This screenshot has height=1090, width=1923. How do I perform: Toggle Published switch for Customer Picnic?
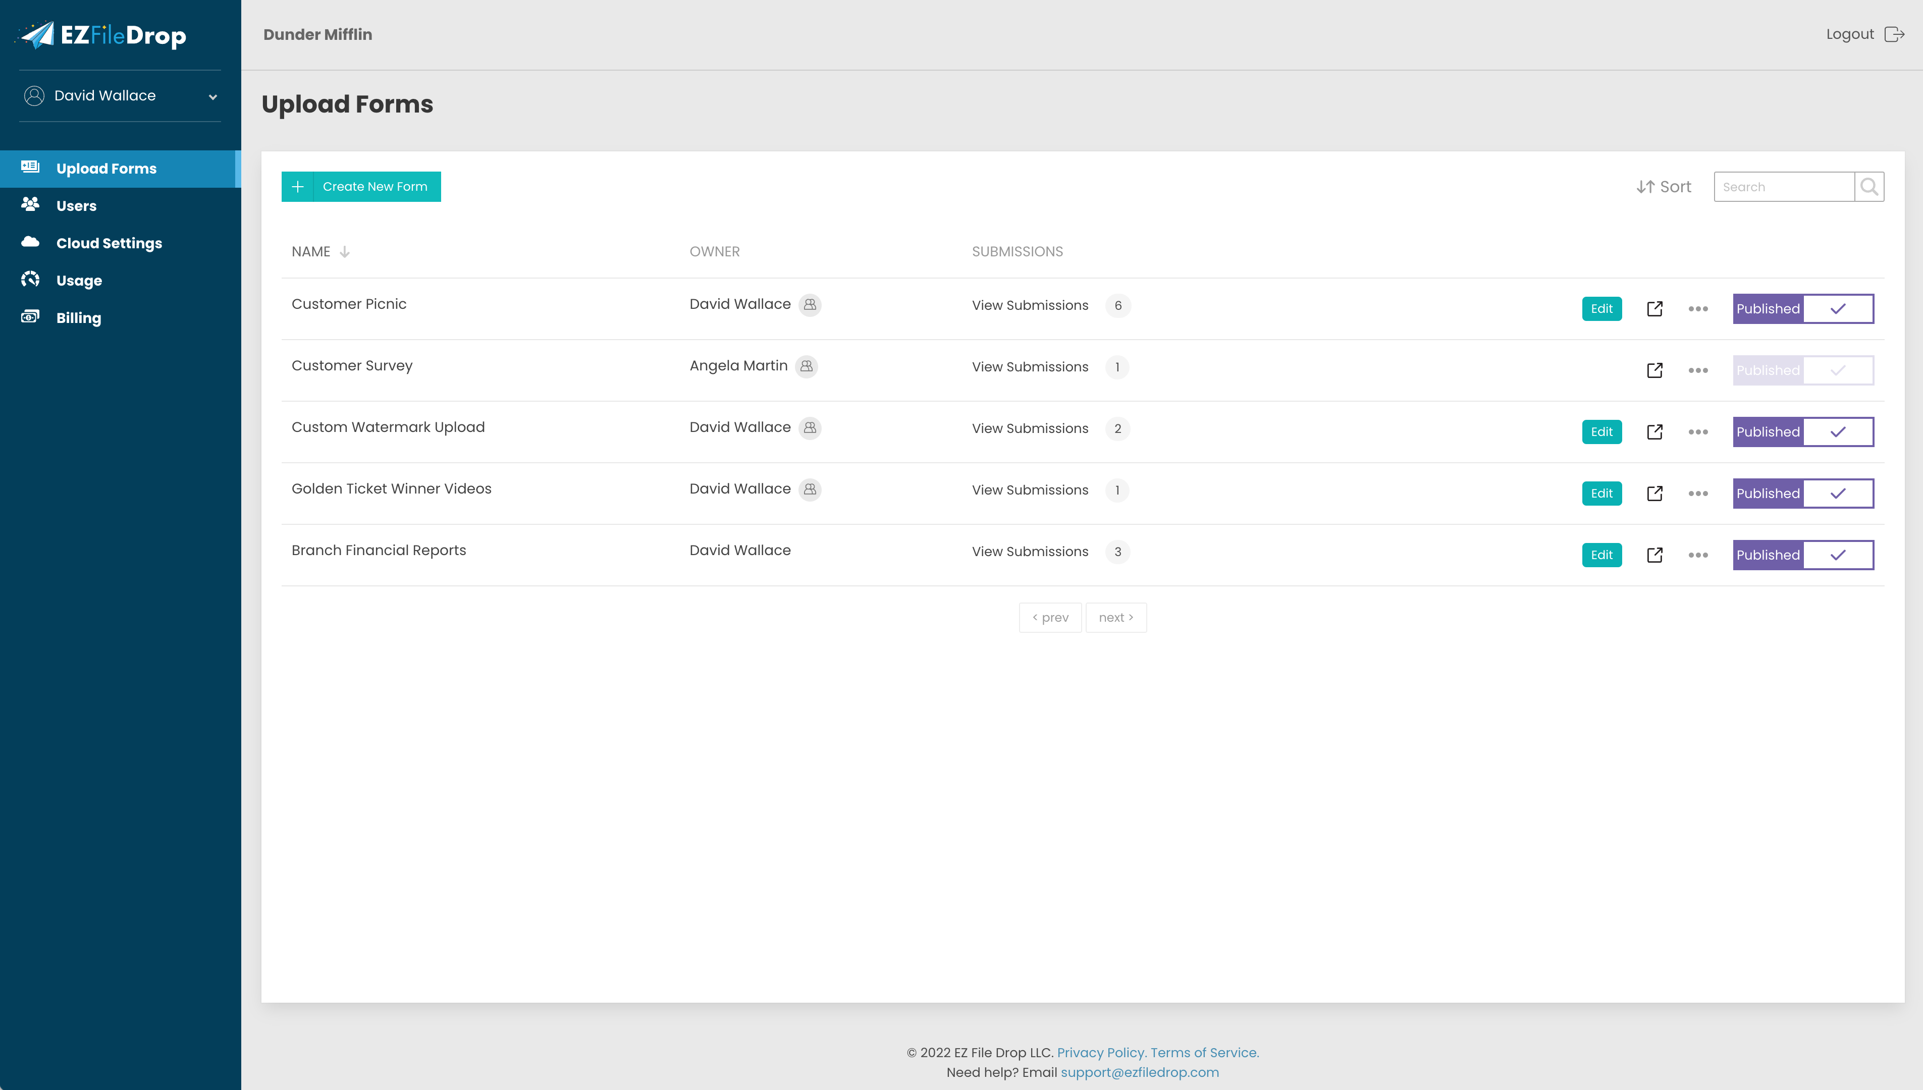click(x=1802, y=308)
